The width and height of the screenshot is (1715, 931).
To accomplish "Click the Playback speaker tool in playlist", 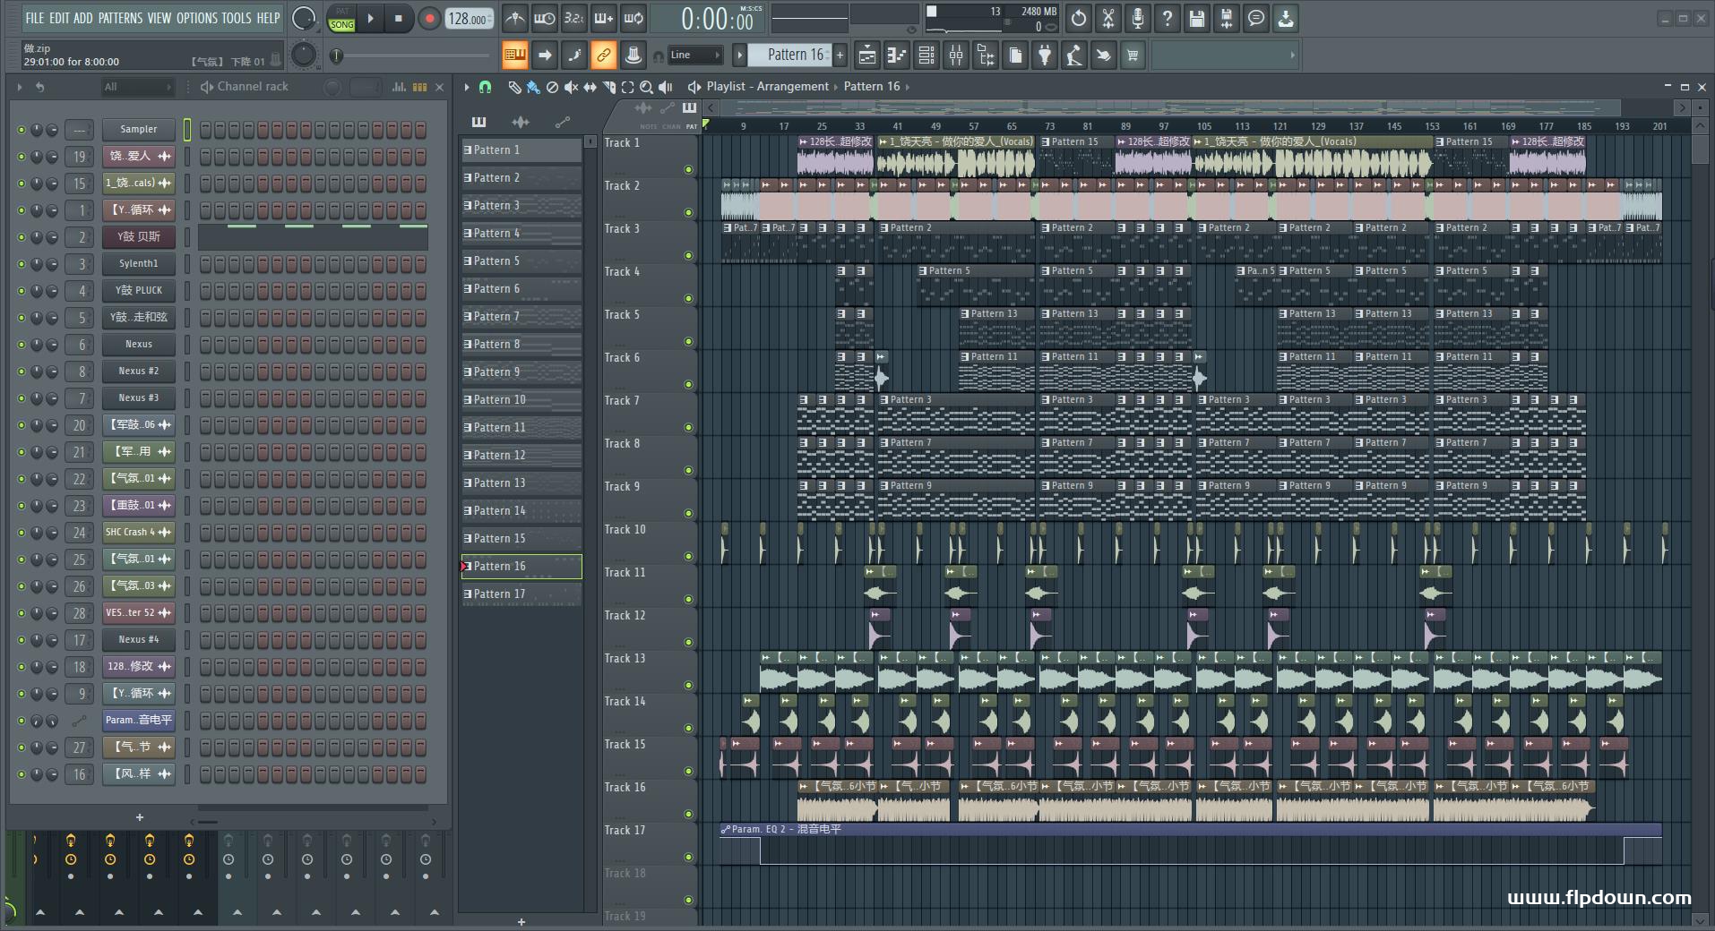I will tap(665, 87).
